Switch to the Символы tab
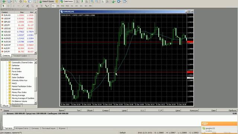Screen dimensions: 238x134 point(6,56)
